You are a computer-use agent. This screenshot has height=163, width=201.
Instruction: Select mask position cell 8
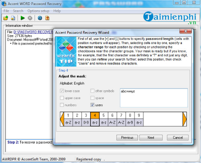[130, 119]
